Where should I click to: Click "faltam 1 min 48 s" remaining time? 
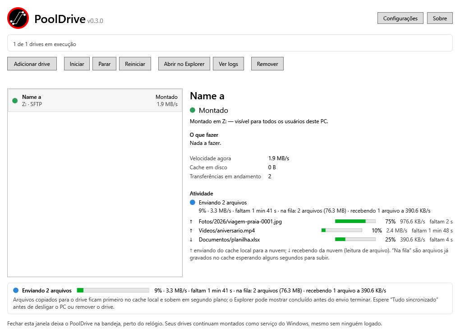(x=432, y=231)
